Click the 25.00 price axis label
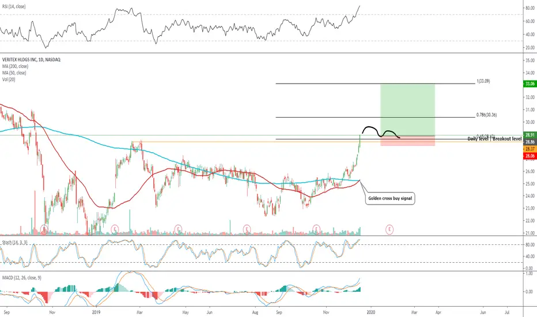 [530, 184]
